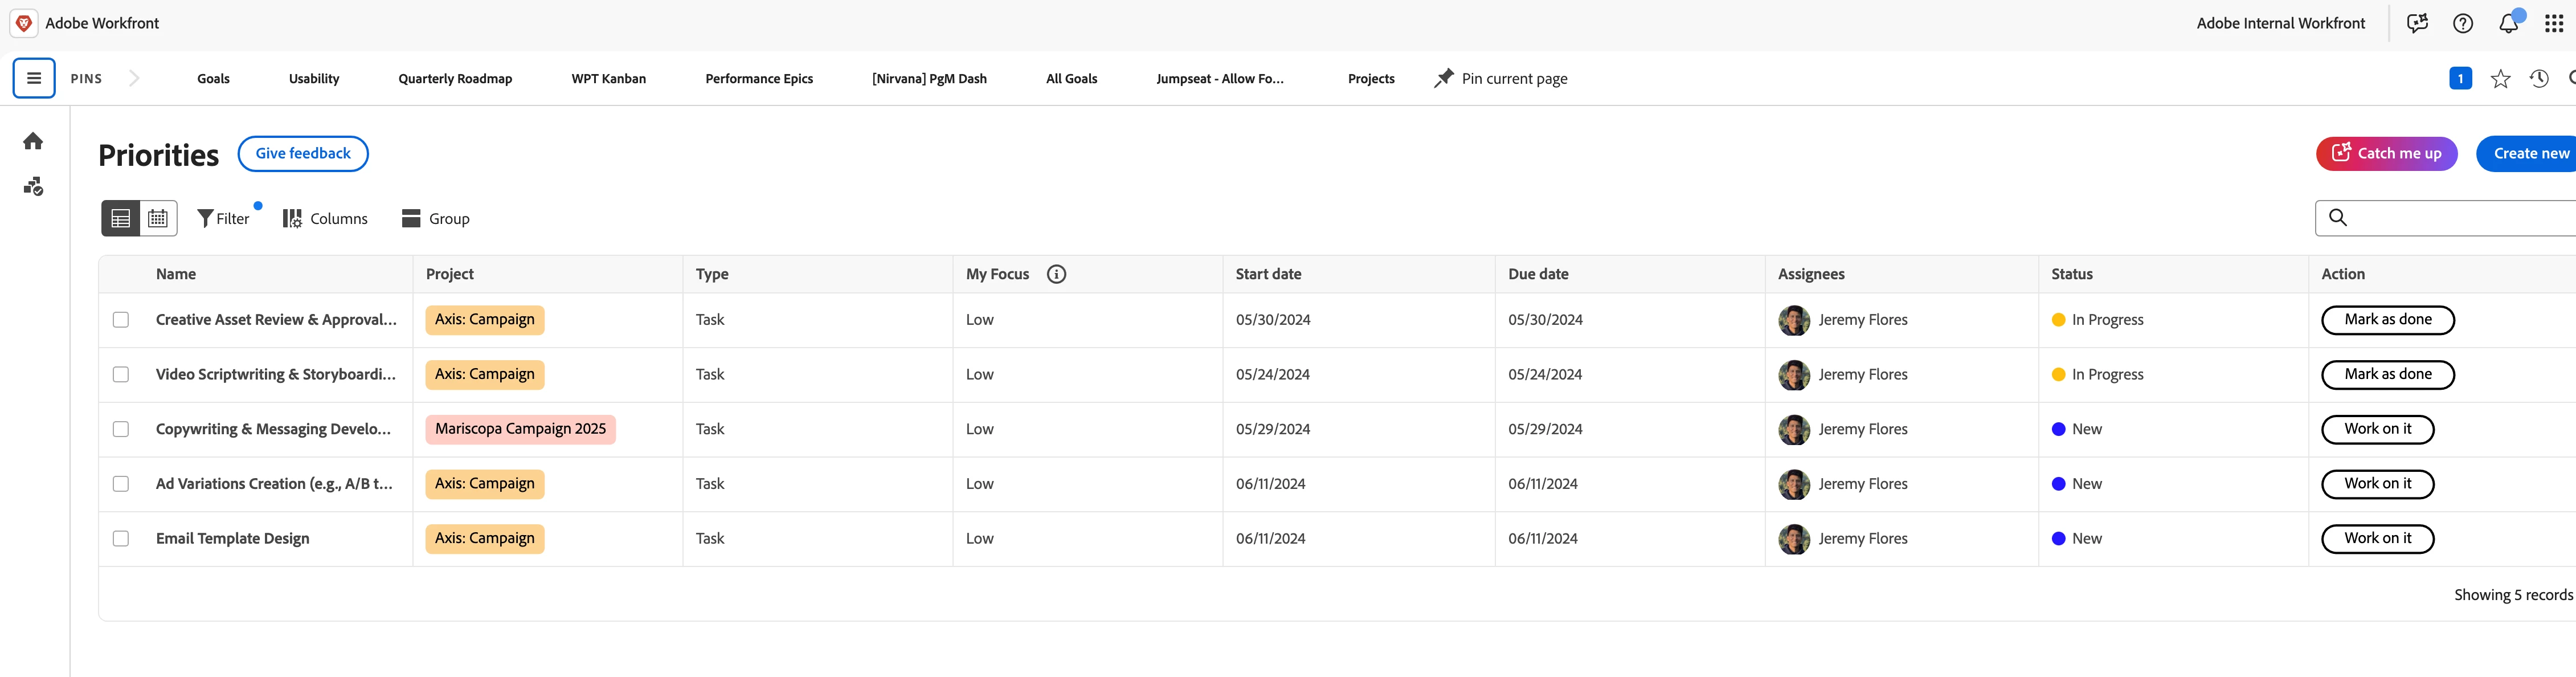Select Creative Asset Review row checkbox
Screen dimensions: 2576x677
pos(121,320)
